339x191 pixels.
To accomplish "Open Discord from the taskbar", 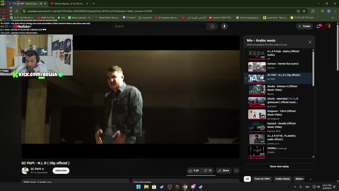I will click(193, 187).
